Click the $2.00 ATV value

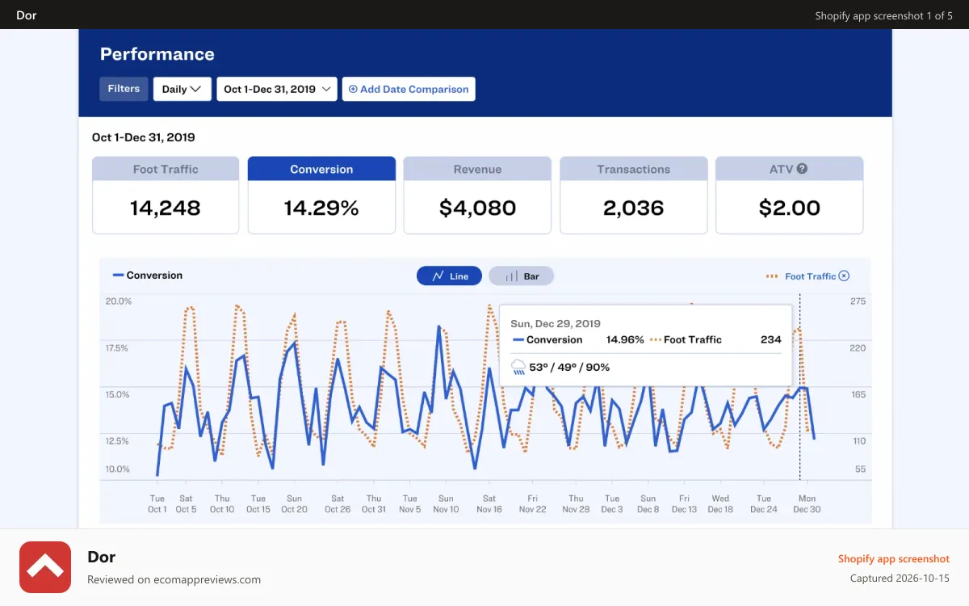coord(790,208)
